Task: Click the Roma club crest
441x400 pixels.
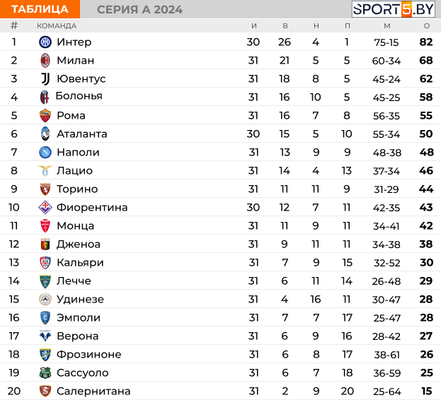Action: (x=45, y=116)
